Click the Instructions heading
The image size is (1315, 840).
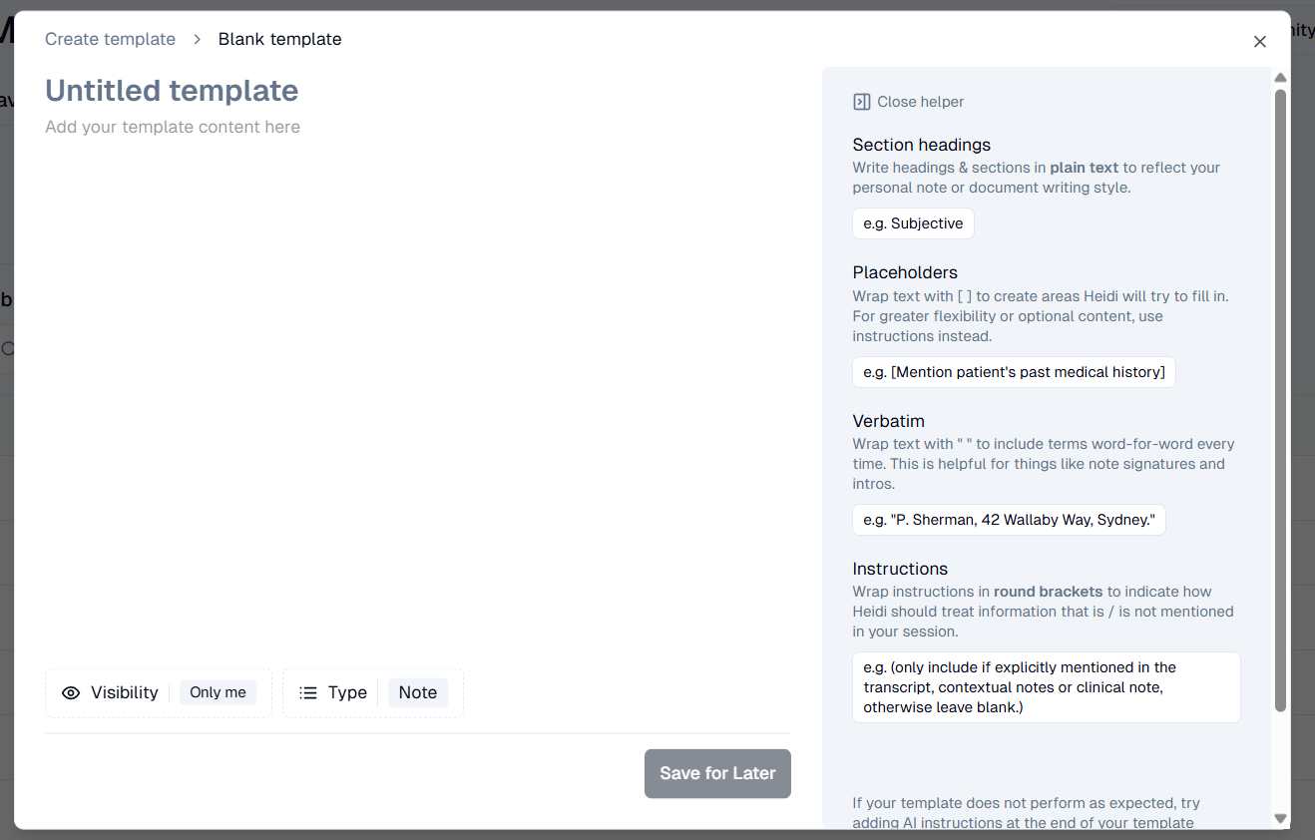pyautogui.click(x=900, y=569)
